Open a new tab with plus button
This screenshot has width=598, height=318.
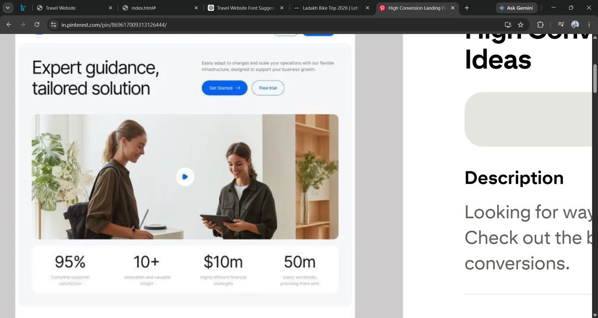pos(467,8)
